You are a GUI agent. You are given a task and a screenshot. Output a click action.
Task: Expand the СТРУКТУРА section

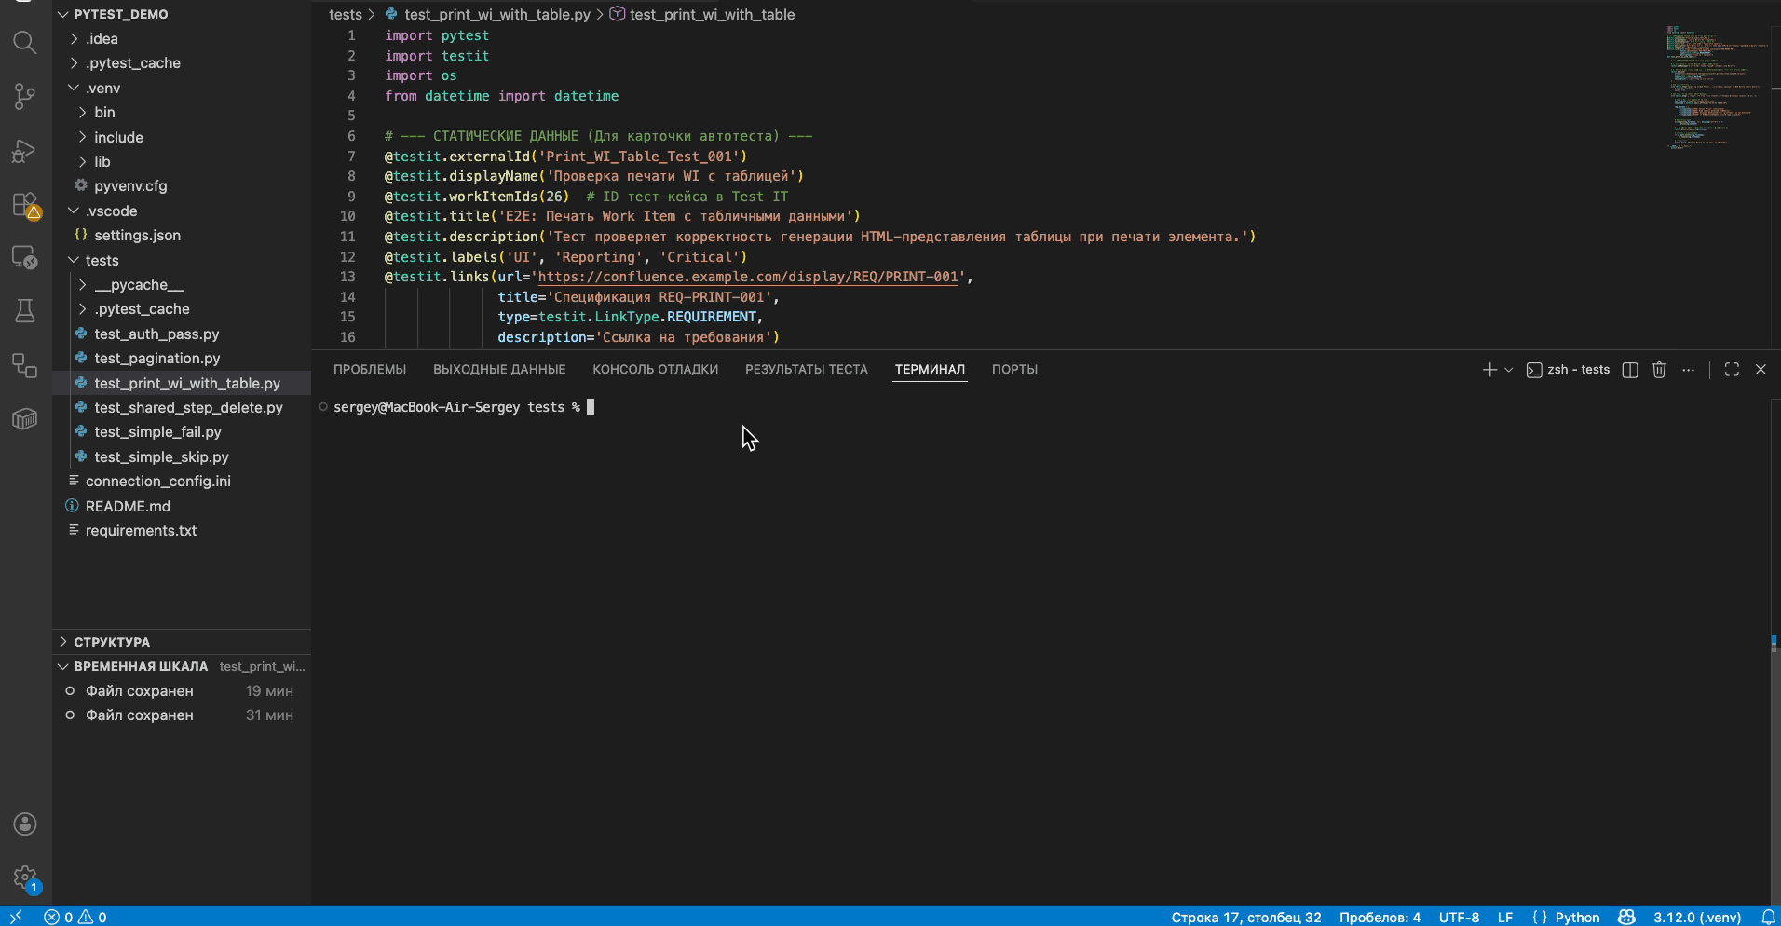(x=112, y=642)
